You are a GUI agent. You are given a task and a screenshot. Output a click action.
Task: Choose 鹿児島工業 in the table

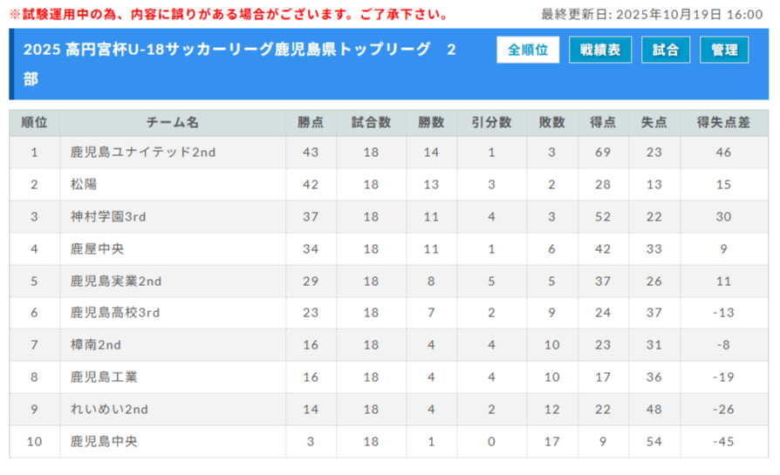104,377
